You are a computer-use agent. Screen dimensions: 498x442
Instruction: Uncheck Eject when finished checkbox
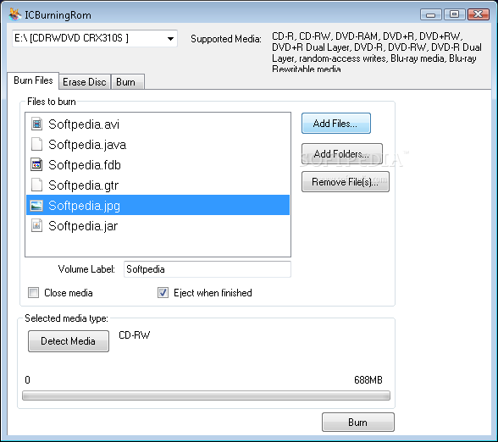tap(163, 292)
